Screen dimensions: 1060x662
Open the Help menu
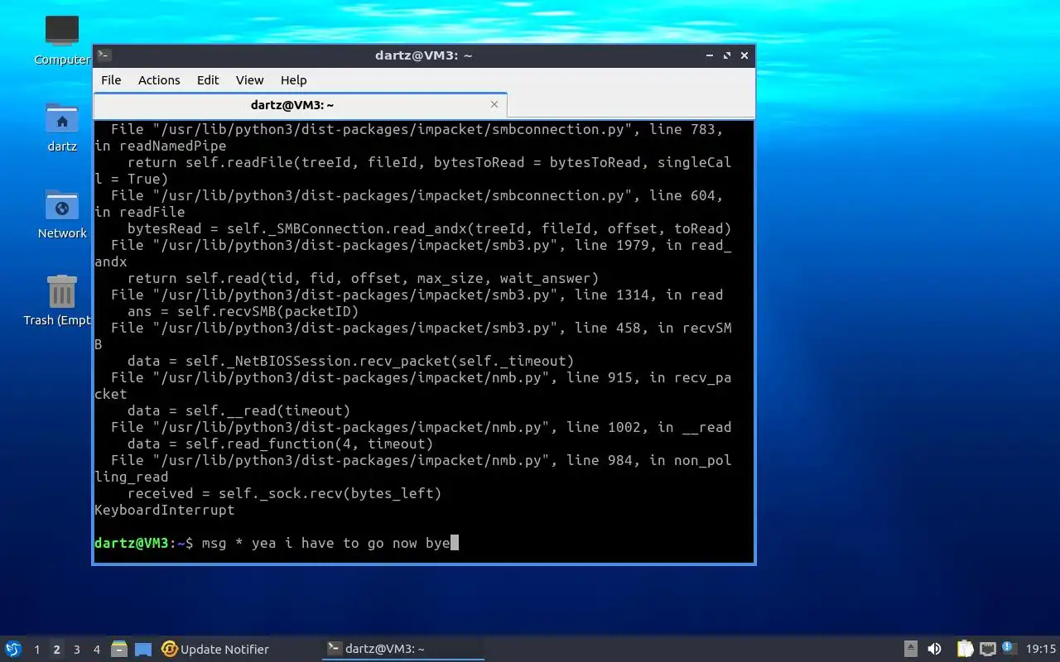[x=293, y=80]
